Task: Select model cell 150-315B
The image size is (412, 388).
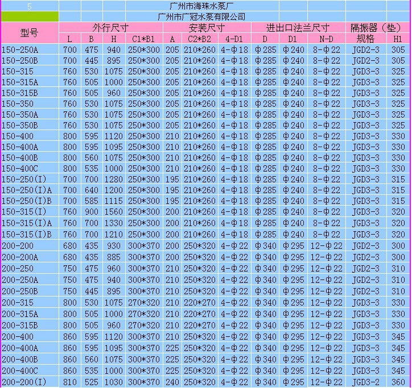Action: 30,93
